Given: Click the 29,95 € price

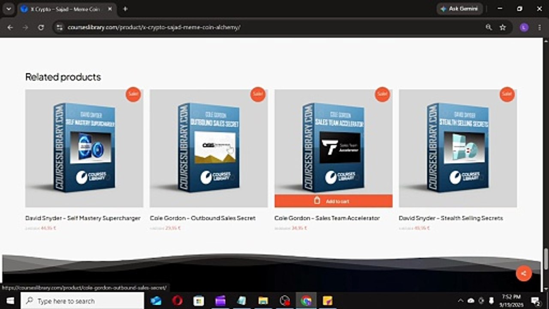Looking at the screenshot, I should pos(173,228).
